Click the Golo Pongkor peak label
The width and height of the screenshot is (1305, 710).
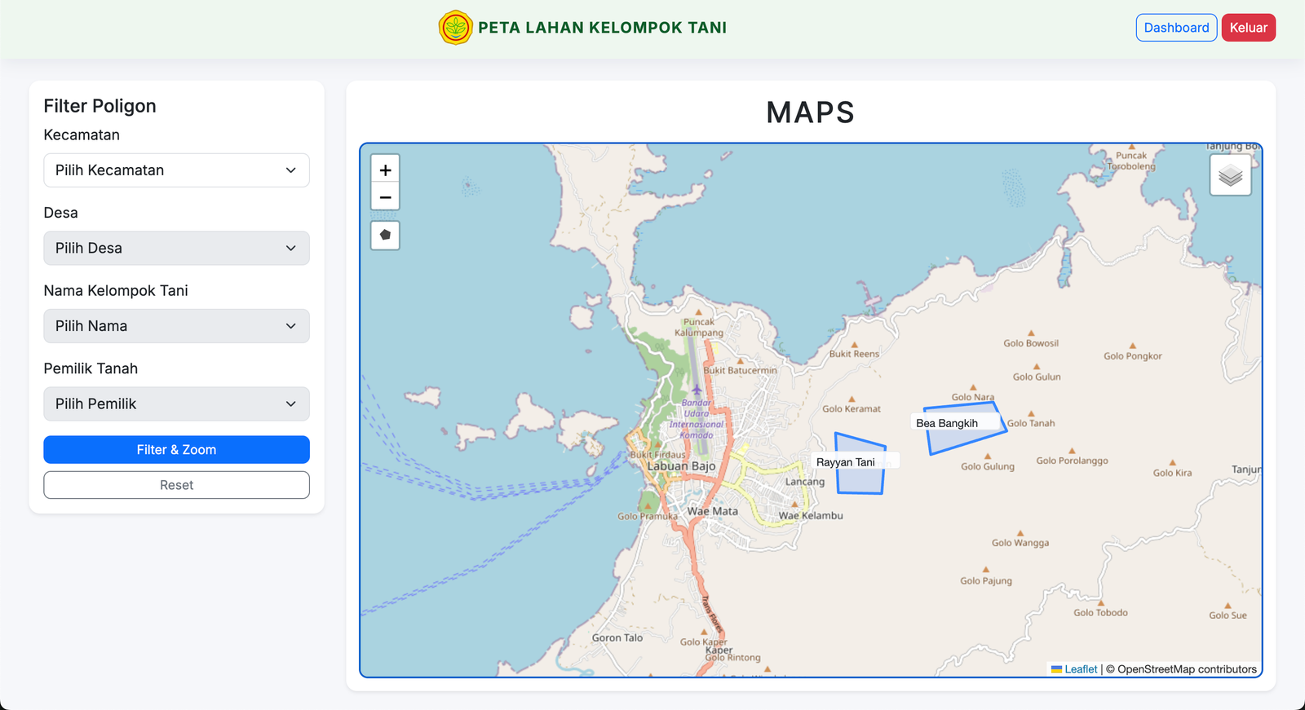pyautogui.click(x=1132, y=356)
